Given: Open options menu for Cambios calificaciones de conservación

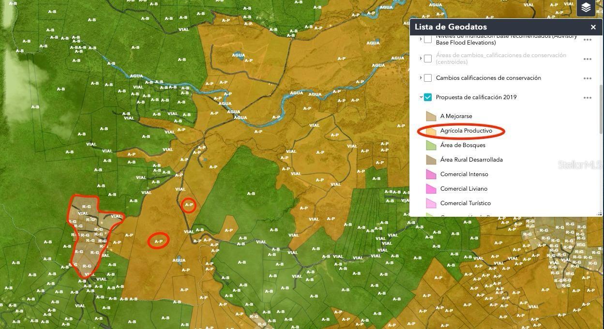Looking at the screenshot, I should [588, 78].
